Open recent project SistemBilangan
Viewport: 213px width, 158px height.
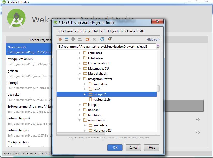[29, 133]
